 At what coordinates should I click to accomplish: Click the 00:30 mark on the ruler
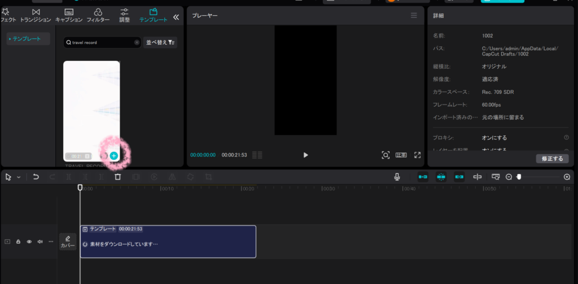tap(329, 189)
